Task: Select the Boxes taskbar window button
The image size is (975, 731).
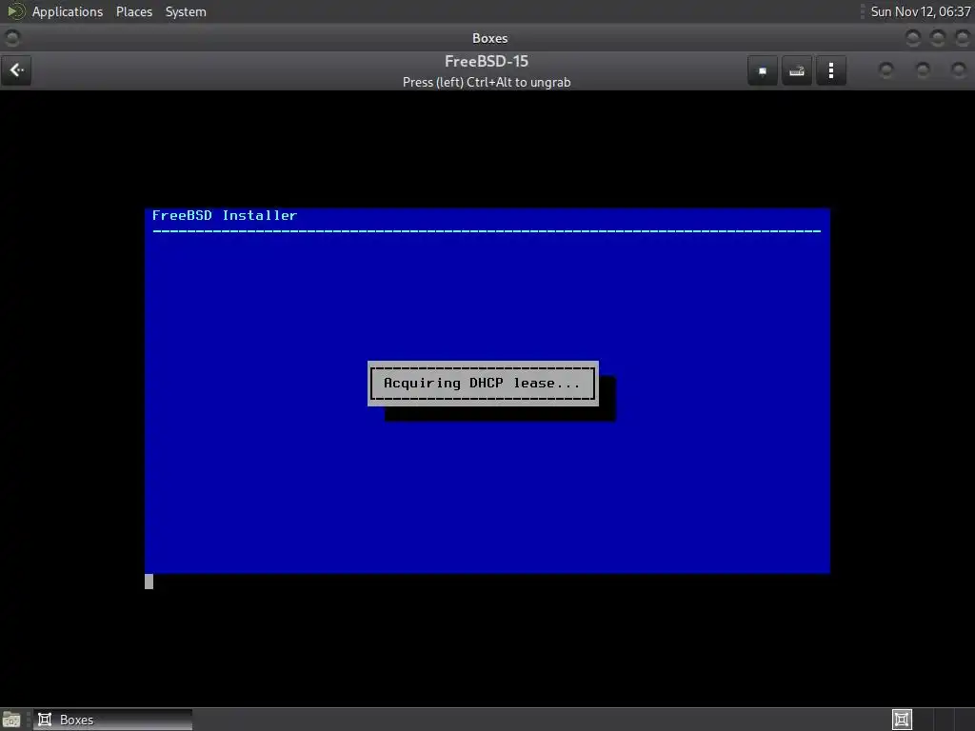Action: [112, 720]
